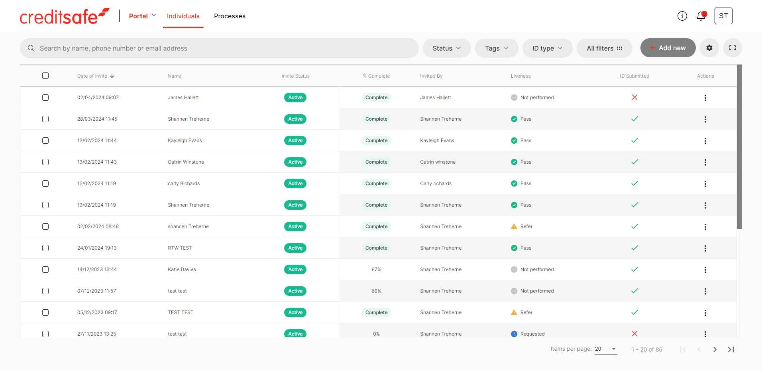The height and width of the screenshot is (371, 762).
Task: Jump to last page arrow
Action: click(731, 350)
